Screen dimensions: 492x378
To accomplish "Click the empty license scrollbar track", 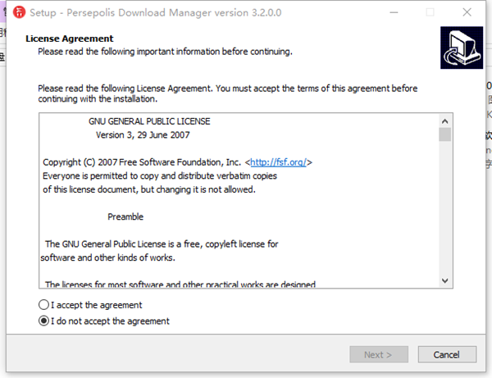I will 444,213.
